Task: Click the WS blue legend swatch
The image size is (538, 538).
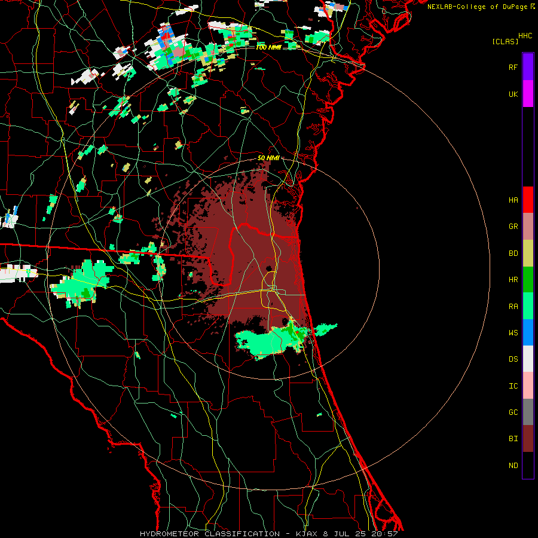Action: [x=528, y=332]
